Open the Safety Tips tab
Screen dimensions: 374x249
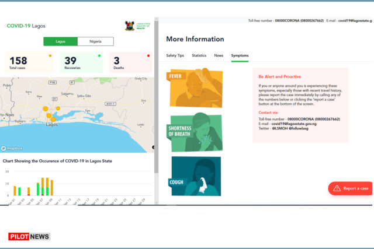(x=175, y=55)
